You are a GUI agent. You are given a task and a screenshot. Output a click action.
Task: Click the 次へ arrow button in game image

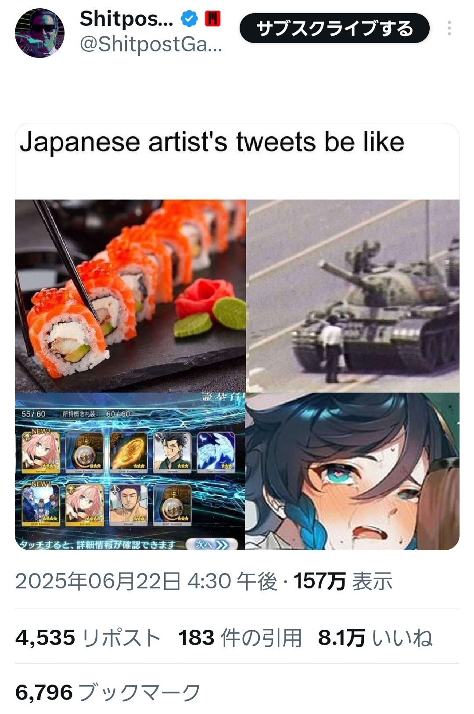212,545
